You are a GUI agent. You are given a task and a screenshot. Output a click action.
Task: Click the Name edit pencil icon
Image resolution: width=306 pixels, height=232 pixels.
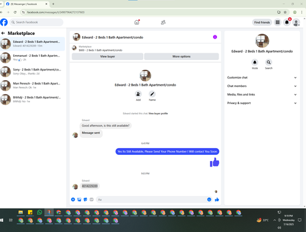152,94
